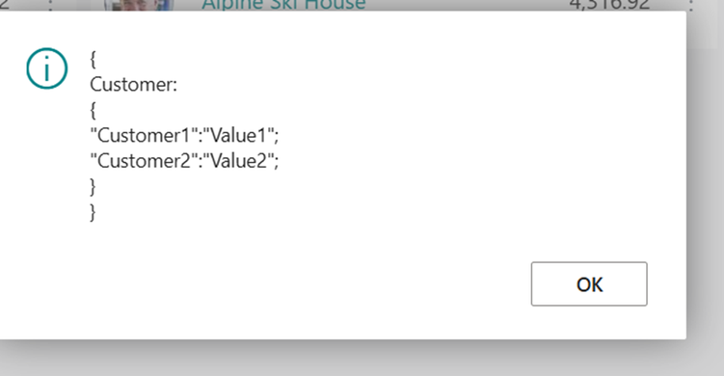The height and width of the screenshot is (376, 724).
Task: Click the customer picture thumbnail behind dialog
Action: coord(139,5)
